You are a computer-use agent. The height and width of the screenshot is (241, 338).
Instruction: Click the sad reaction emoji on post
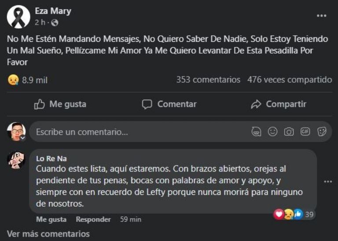tap(13, 80)
